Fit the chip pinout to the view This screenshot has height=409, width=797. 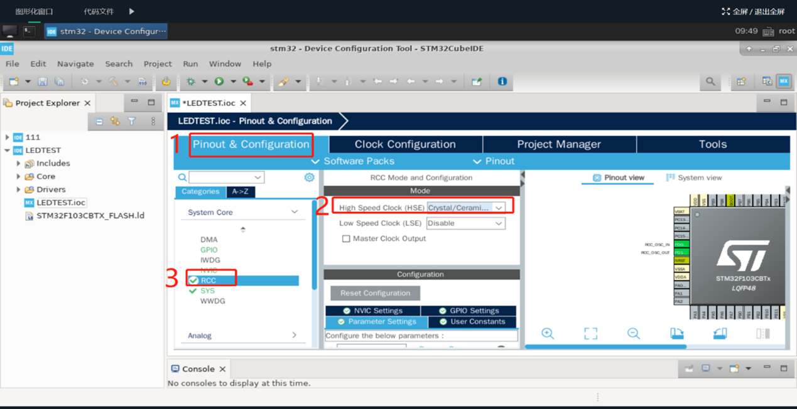pyautogui.click(x=590, y=334)
